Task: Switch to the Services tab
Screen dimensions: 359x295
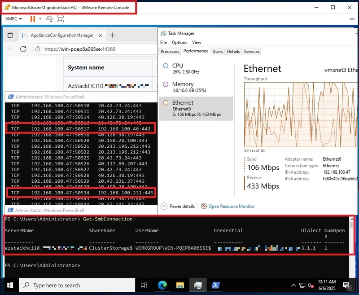Action: pos(252,52)
